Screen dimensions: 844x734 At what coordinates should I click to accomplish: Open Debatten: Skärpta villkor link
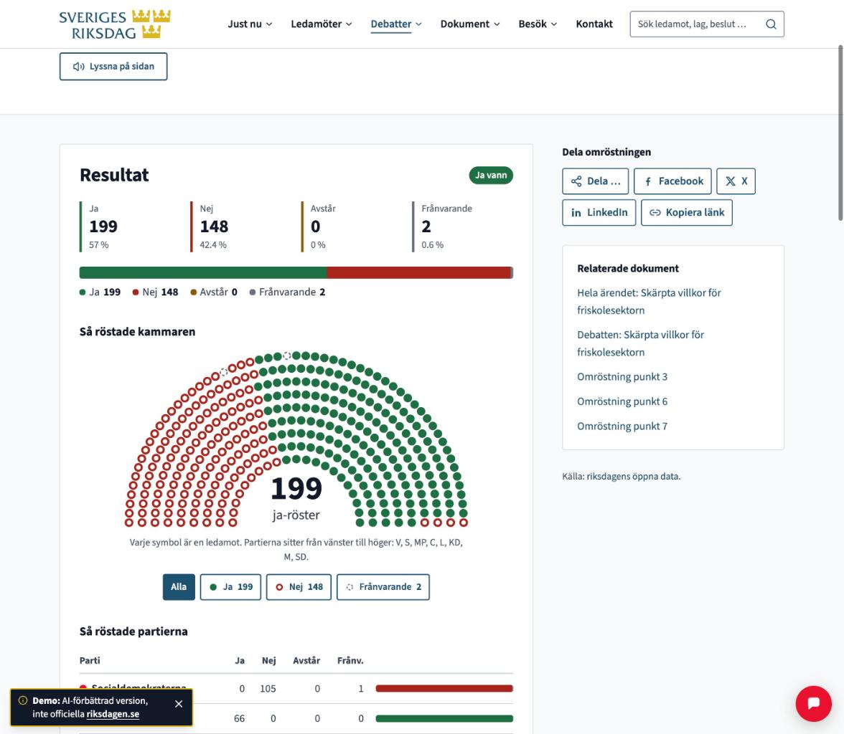[x=640, y=343]
